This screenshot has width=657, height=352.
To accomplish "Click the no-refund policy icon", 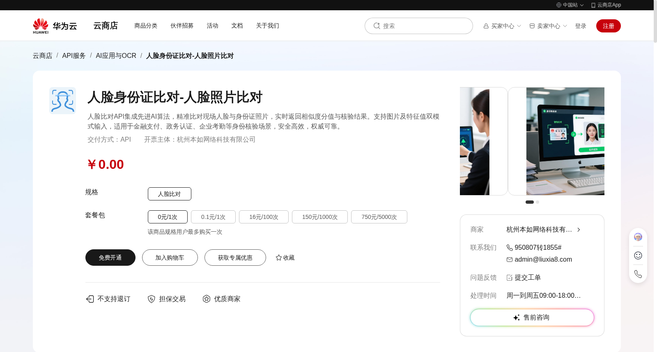I will pos(90,299).
